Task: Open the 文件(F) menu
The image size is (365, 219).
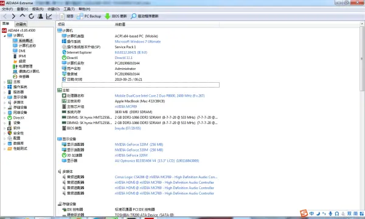Action: point(7,9)
